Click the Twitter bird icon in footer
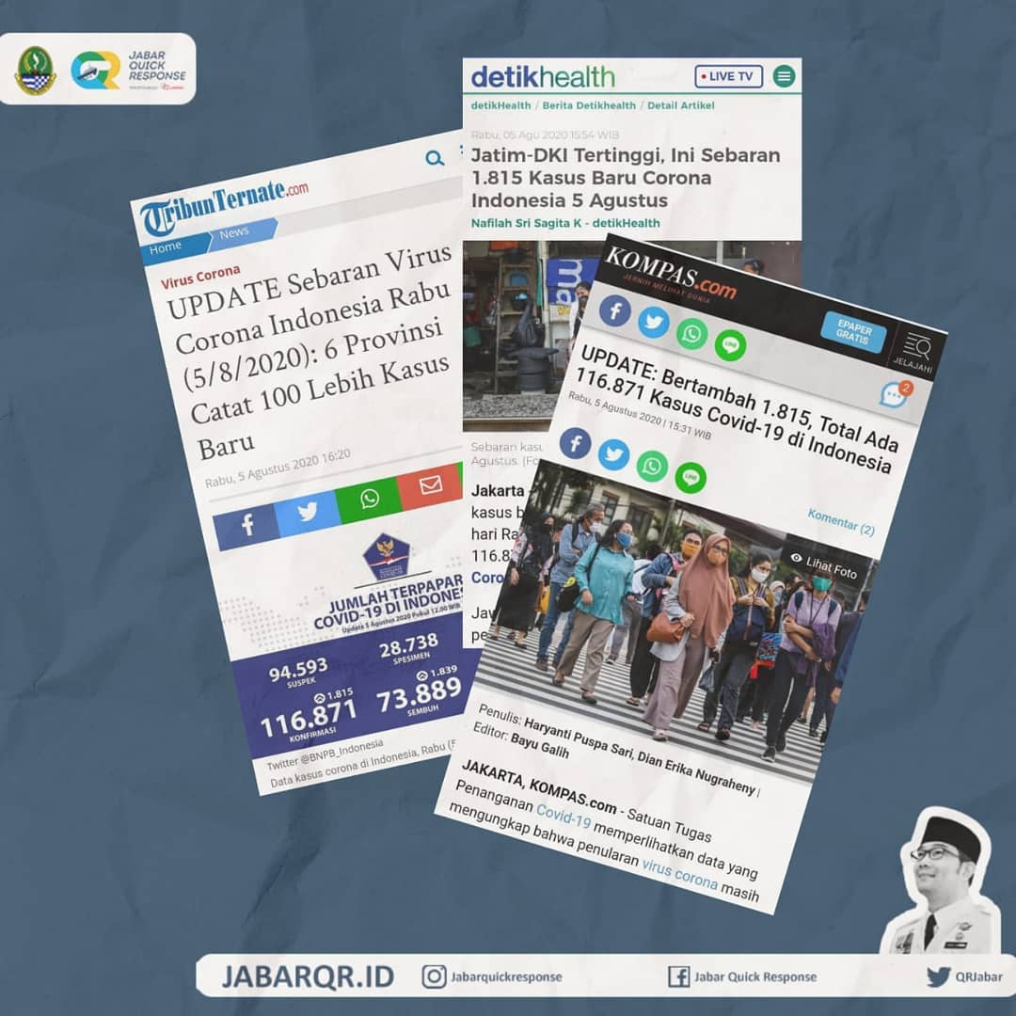 point(938,976)
